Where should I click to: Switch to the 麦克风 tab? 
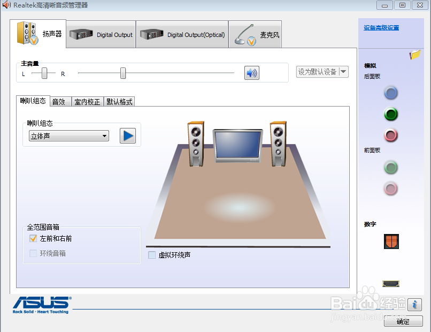255,34
